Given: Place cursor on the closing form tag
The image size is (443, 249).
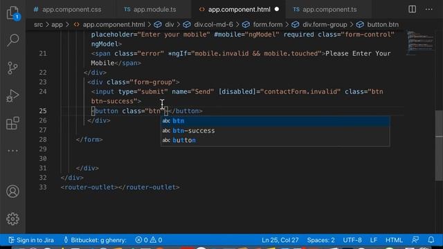Looking at the screenshot, I should (89, 140).
